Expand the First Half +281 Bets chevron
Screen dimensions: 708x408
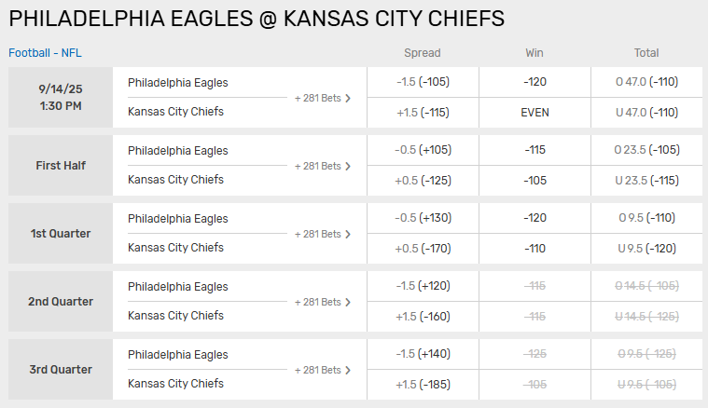pyautogui.click(x=348, y=166)
